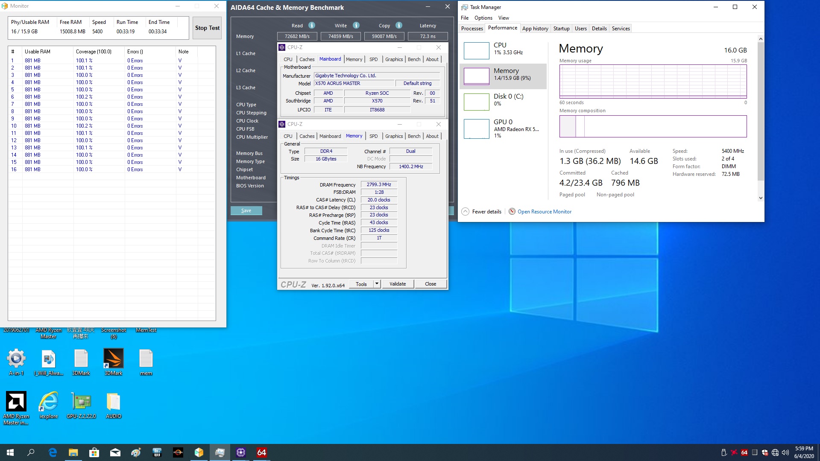
Task: Click the Close button in CPU-Z
Action: tap(430, 284)
